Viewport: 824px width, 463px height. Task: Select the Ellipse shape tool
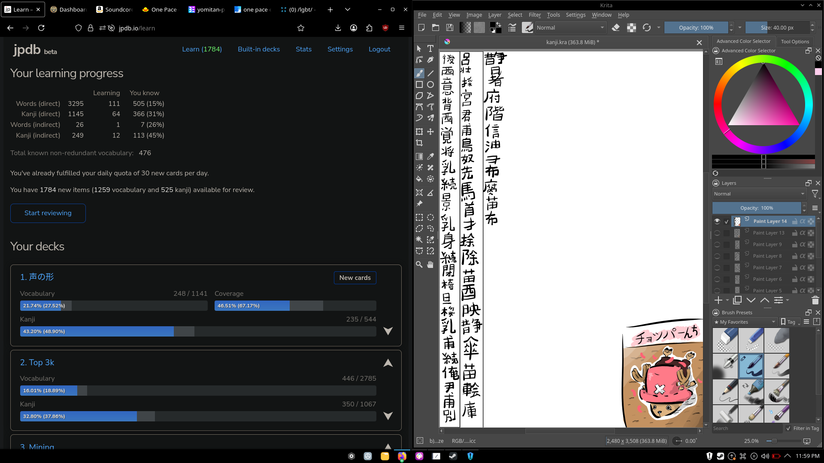(x=430, y=84)
